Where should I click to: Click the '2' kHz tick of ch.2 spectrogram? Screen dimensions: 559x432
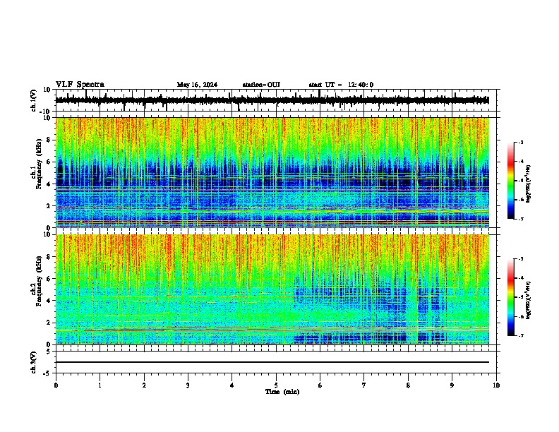[x=49, y=323]
